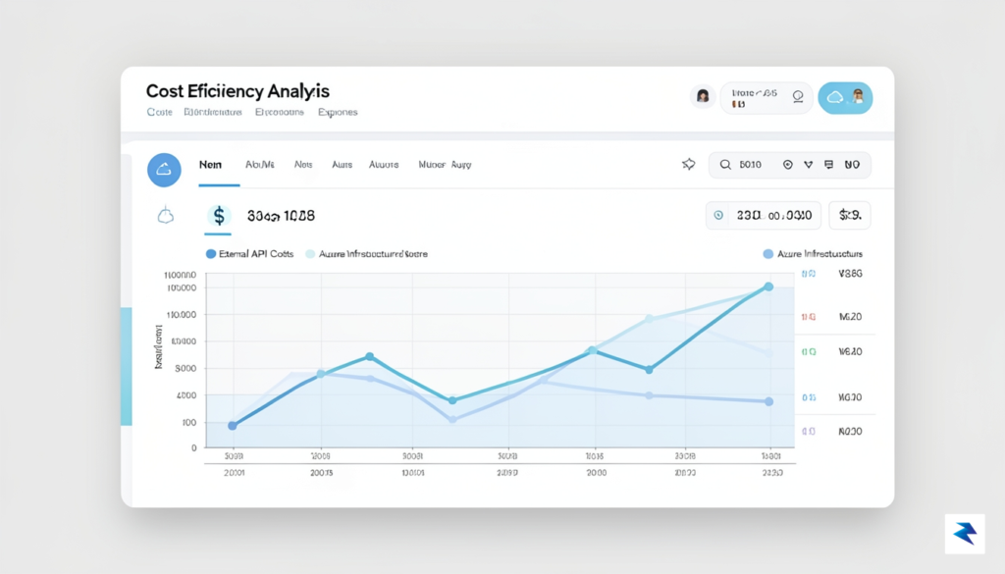The height and width of the screenshot is (574, 1005).
Task: Click the time range field reading 2300
Action: click(764, 215)
